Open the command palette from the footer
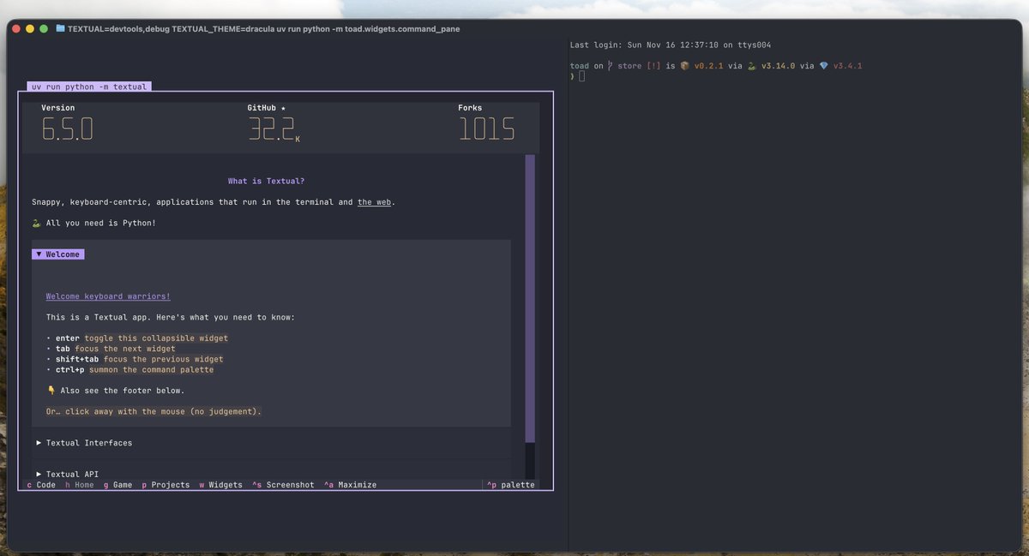The width and height of the screenshot is (1029, 556). (510, 485)
